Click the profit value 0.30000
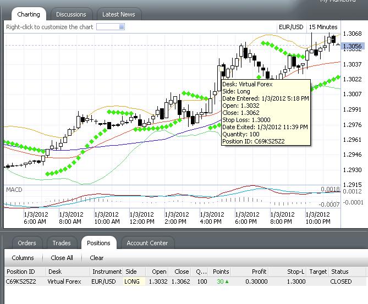The height and width of the screenshot is (304, 368). click(x=256, y=281)
